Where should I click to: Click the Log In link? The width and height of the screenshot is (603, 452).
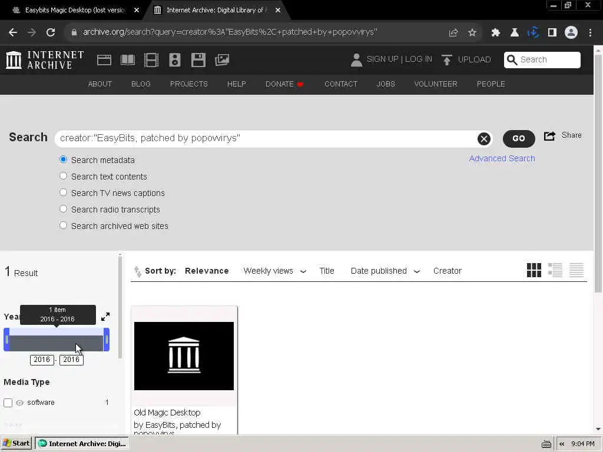[419, 59]
